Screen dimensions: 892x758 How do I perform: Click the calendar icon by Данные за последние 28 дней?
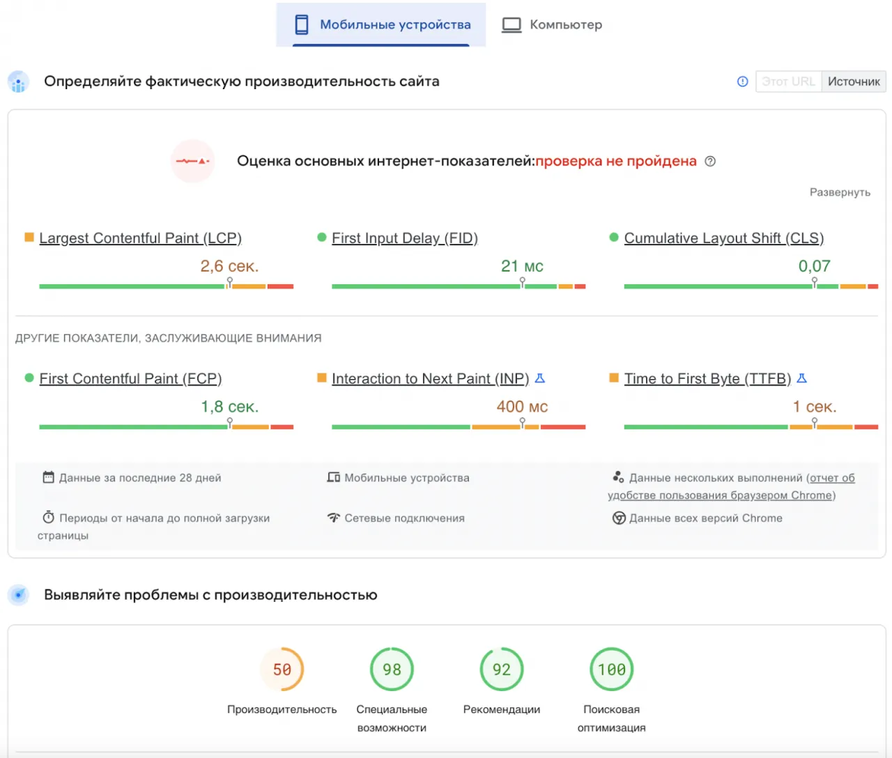point(48,477)
